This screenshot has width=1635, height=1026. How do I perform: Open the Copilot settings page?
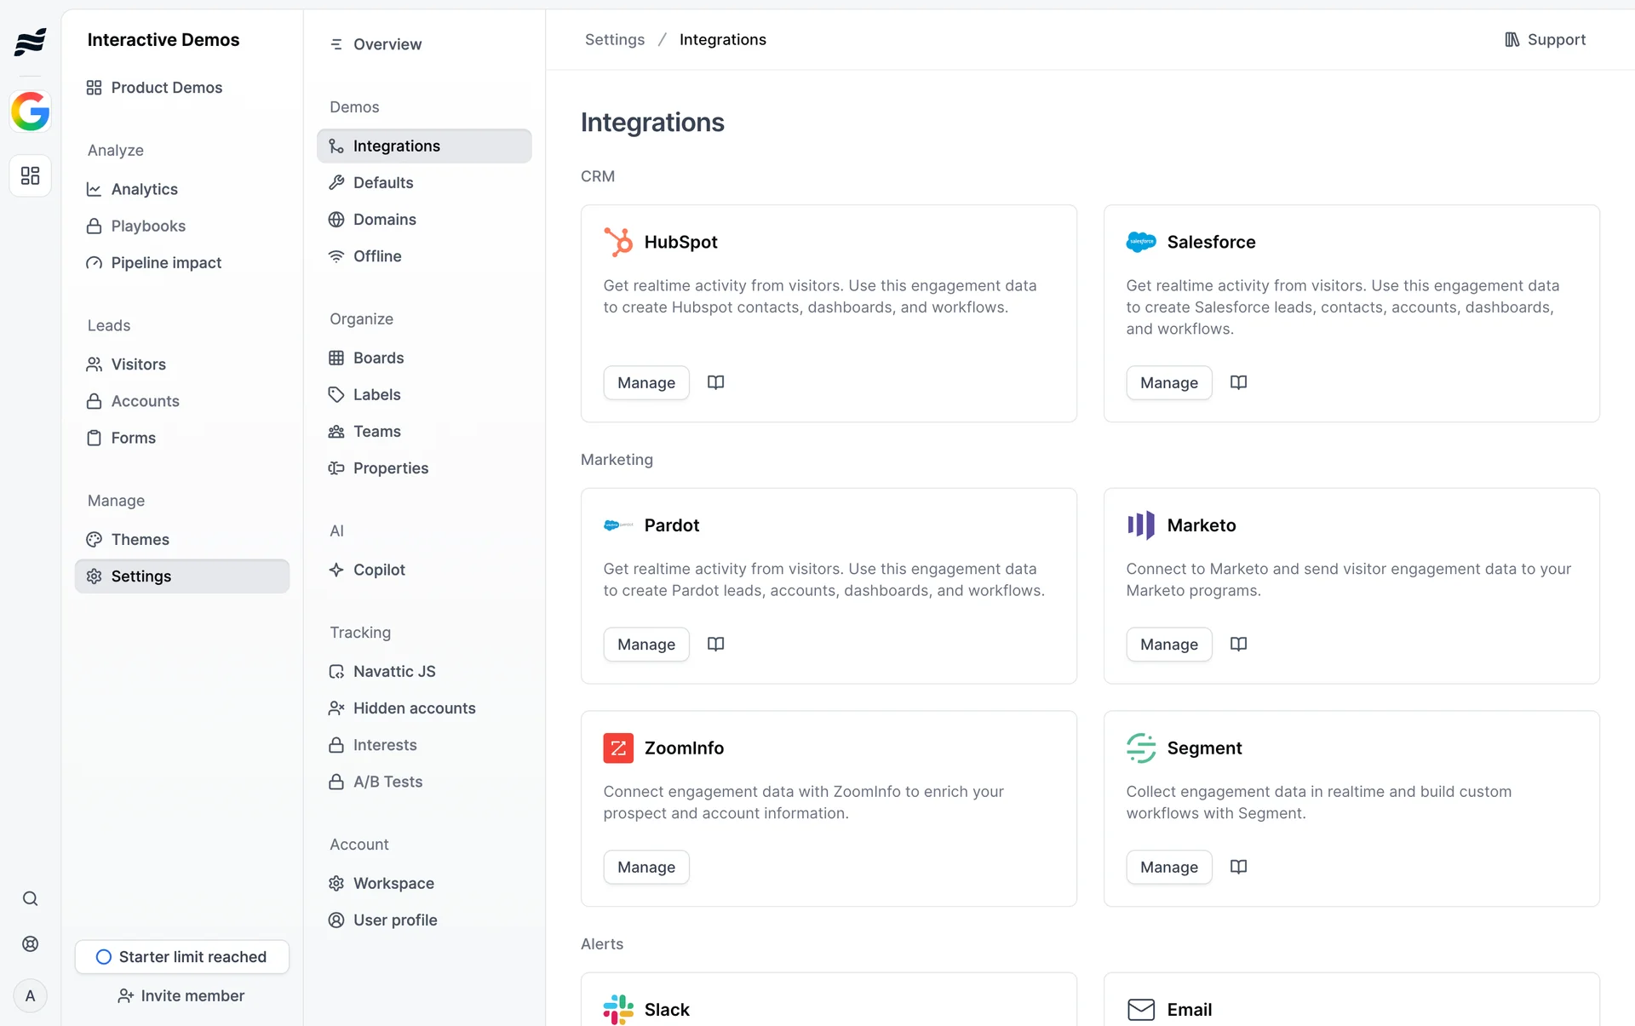378,570
